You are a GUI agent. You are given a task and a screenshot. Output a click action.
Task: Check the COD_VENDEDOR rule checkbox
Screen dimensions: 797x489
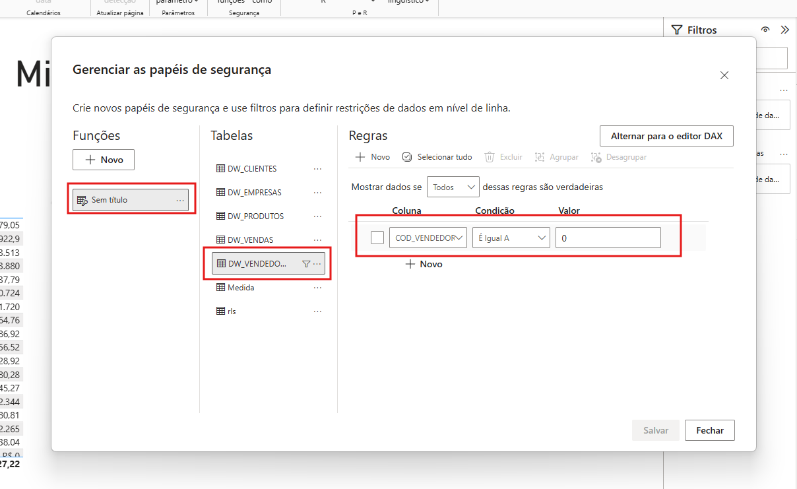click(x=377, y=238)
